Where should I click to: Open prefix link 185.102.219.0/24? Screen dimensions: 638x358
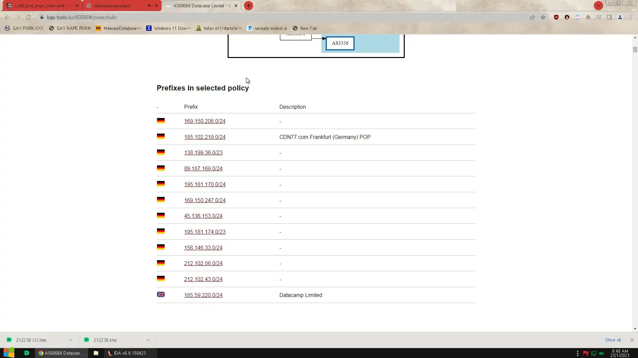[x=205, y=137]
